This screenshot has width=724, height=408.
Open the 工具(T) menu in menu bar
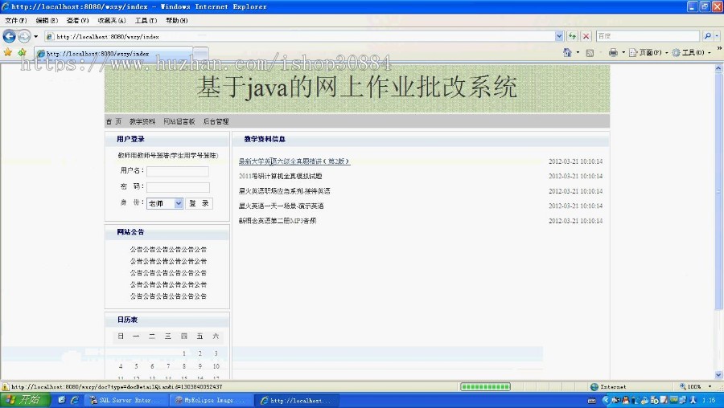tap(146, 20)
